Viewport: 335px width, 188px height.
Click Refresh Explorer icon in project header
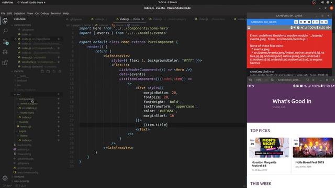[54, 71]
